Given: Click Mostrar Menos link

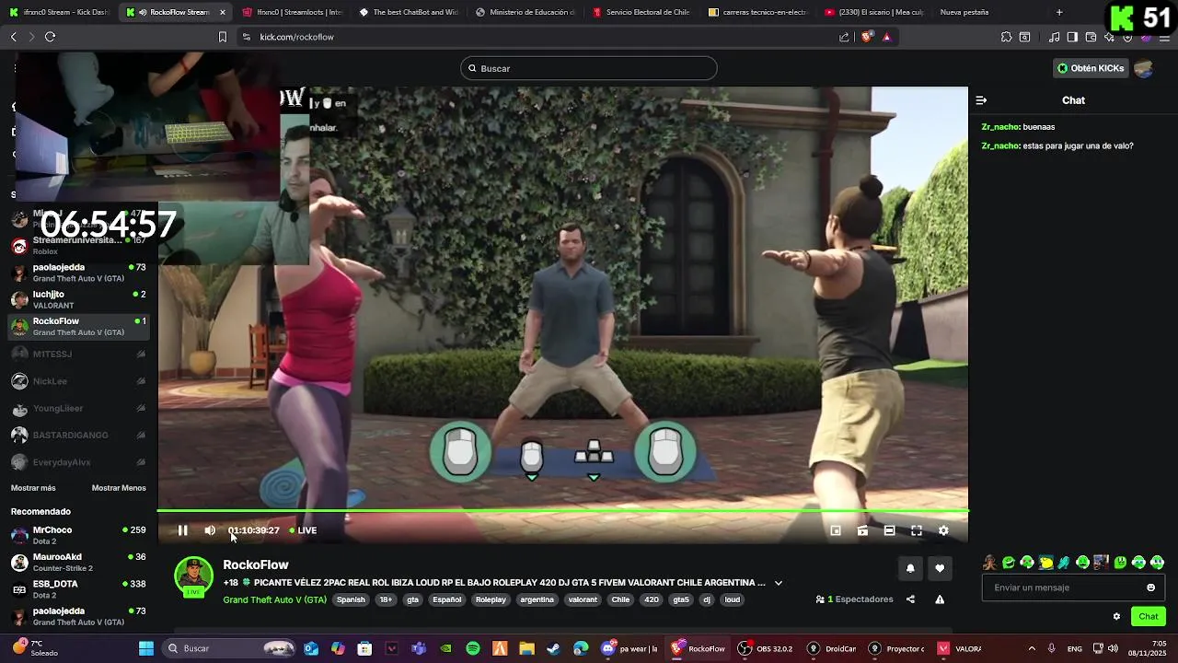Looking at the screenshot, I should click(119, 488).
